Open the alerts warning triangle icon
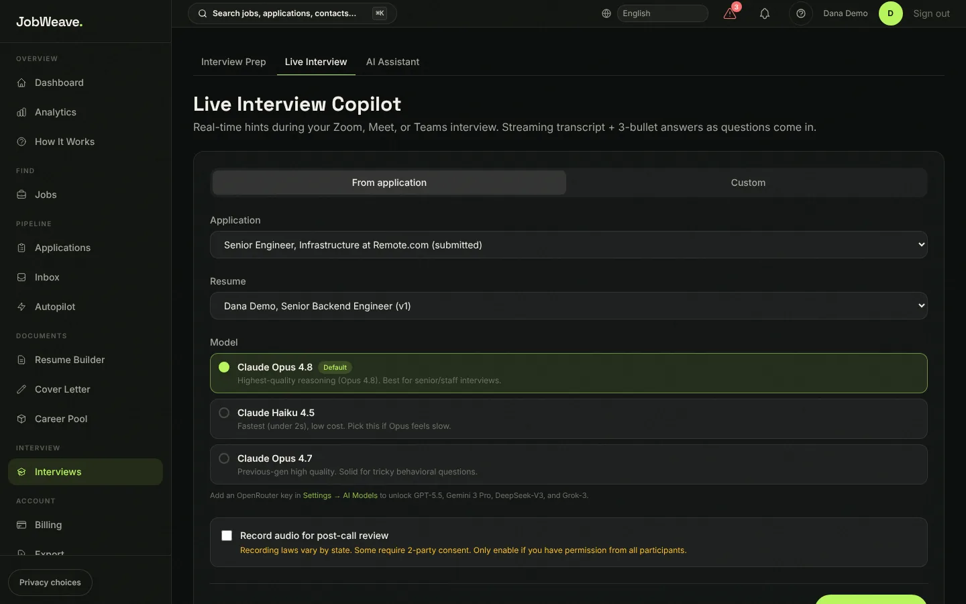The image size is (966, 604). [x=730, y=13]
